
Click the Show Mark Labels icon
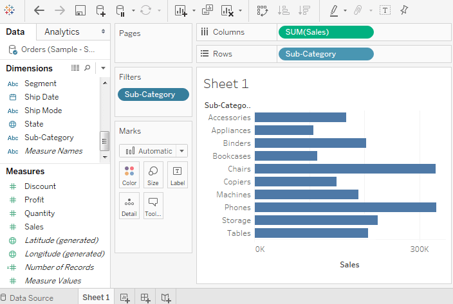(x=385, y=11)
